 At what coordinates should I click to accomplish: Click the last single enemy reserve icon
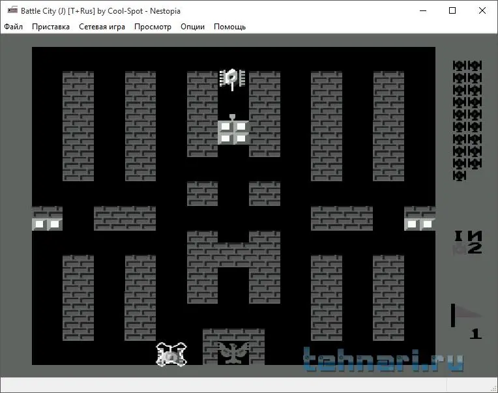(460, 175)
